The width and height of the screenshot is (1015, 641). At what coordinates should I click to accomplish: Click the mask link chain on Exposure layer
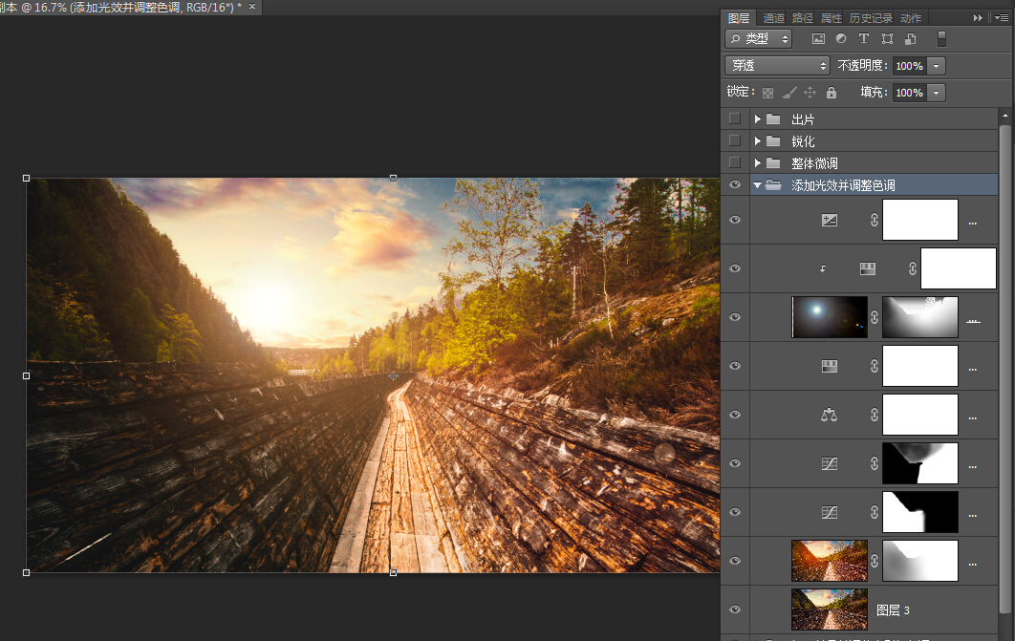[875, 220]
